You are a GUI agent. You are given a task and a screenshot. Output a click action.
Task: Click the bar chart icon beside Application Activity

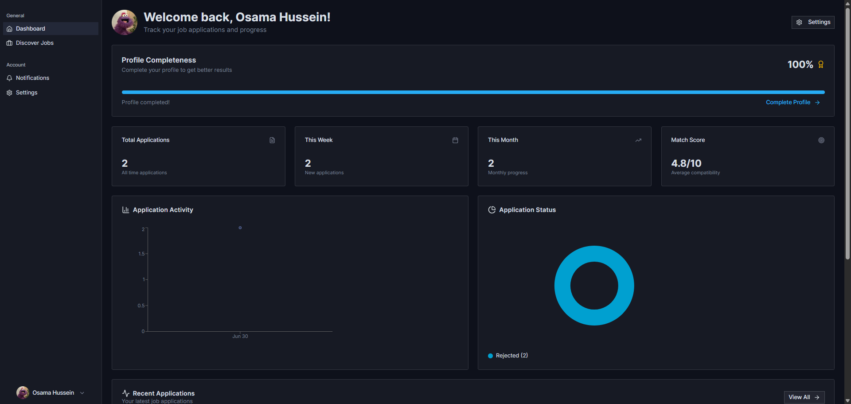125,210
